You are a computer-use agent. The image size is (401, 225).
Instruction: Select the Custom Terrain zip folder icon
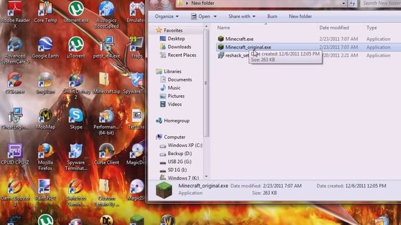click(107, 192)
